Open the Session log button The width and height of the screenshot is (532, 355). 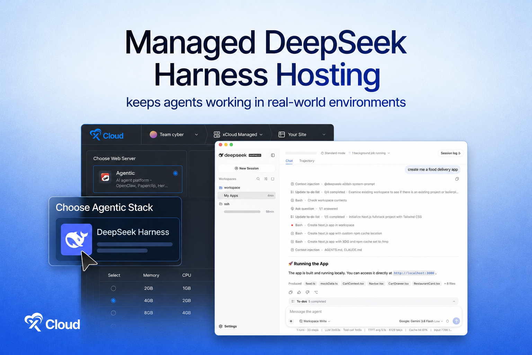451,153
